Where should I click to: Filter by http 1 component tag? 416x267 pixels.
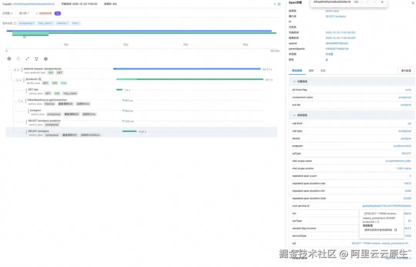click(x=75, y=23)
